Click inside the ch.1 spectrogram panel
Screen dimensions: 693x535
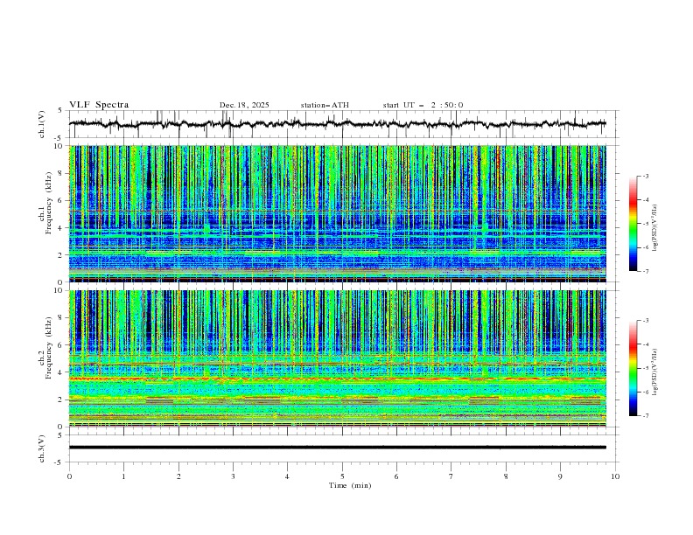pos(337,213)
